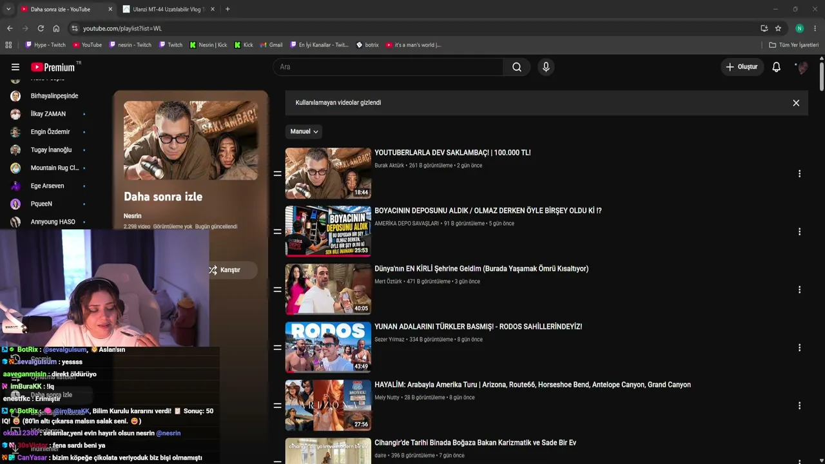Click the Oluştur create button
Screen dimensions: 825x464
[742, 67]
